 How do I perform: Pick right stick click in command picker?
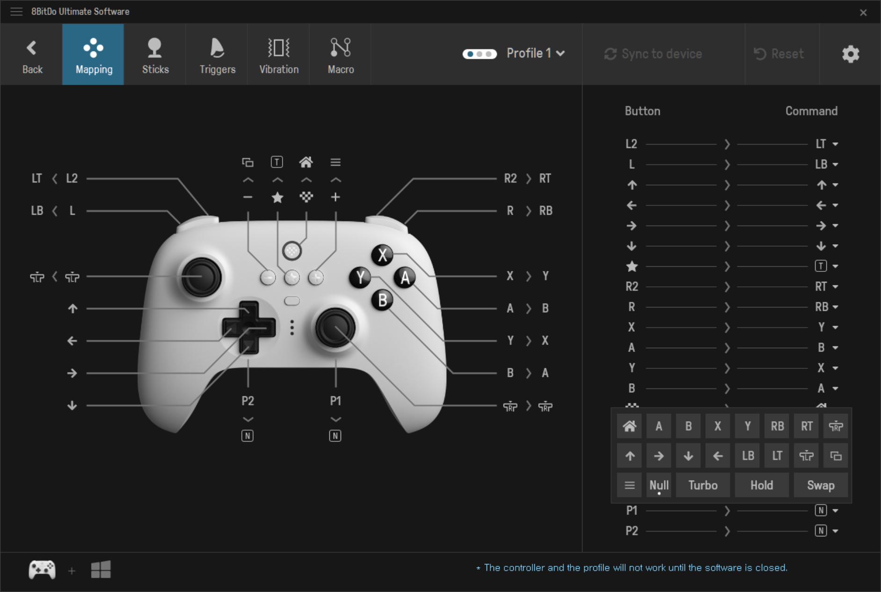pos(836,426)
